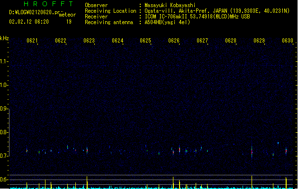This screenshot has width=298, height=189.
Task: Click the 'Receiver' field label
Action: [96, 17]
